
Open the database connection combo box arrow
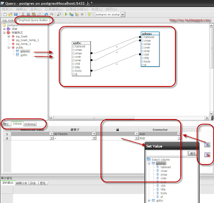click(x=123, y=14)
